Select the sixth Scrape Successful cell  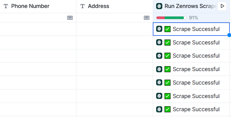pyautogui.click(x=191, y=96)
